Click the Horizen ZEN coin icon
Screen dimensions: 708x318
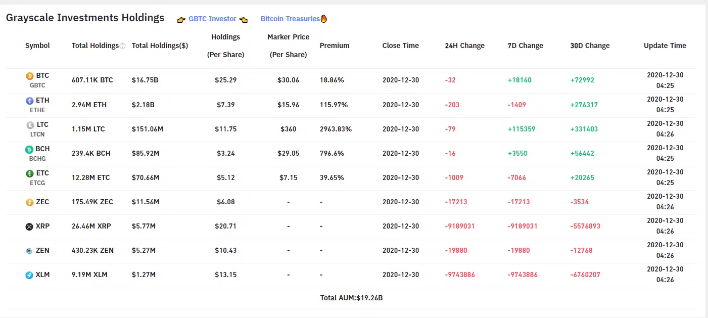pyautogui.click(x=30, y=251)
